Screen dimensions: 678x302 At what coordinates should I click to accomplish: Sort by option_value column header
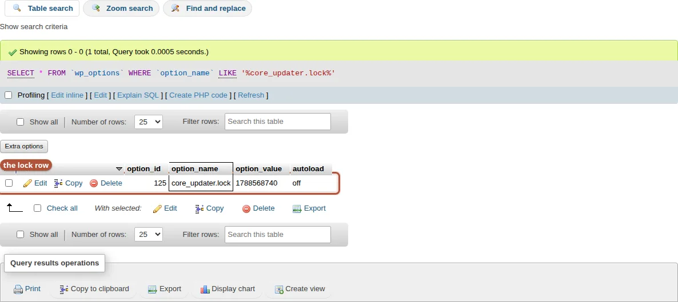pos(258,169)
